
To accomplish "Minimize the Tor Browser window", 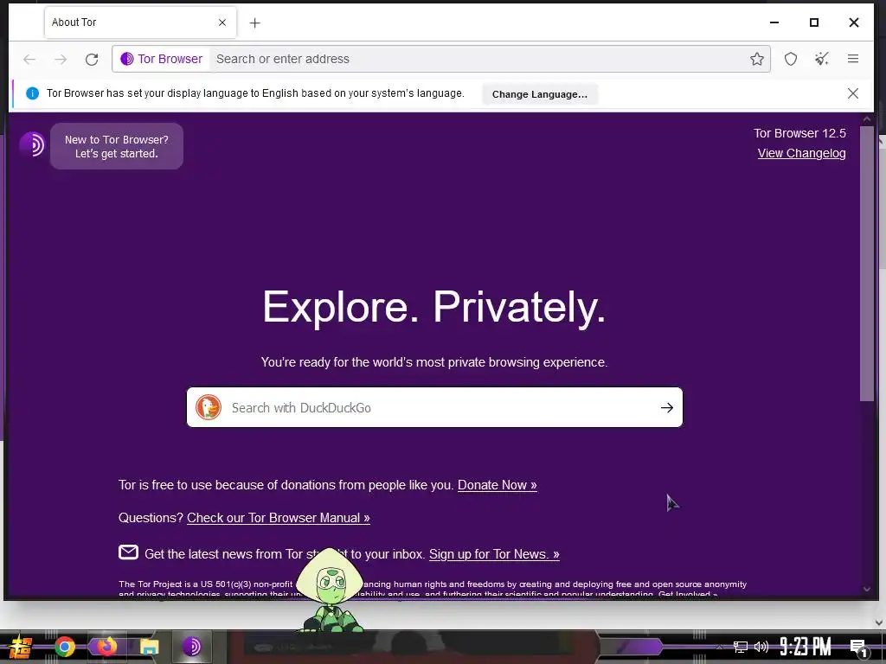I will [774, 22].
